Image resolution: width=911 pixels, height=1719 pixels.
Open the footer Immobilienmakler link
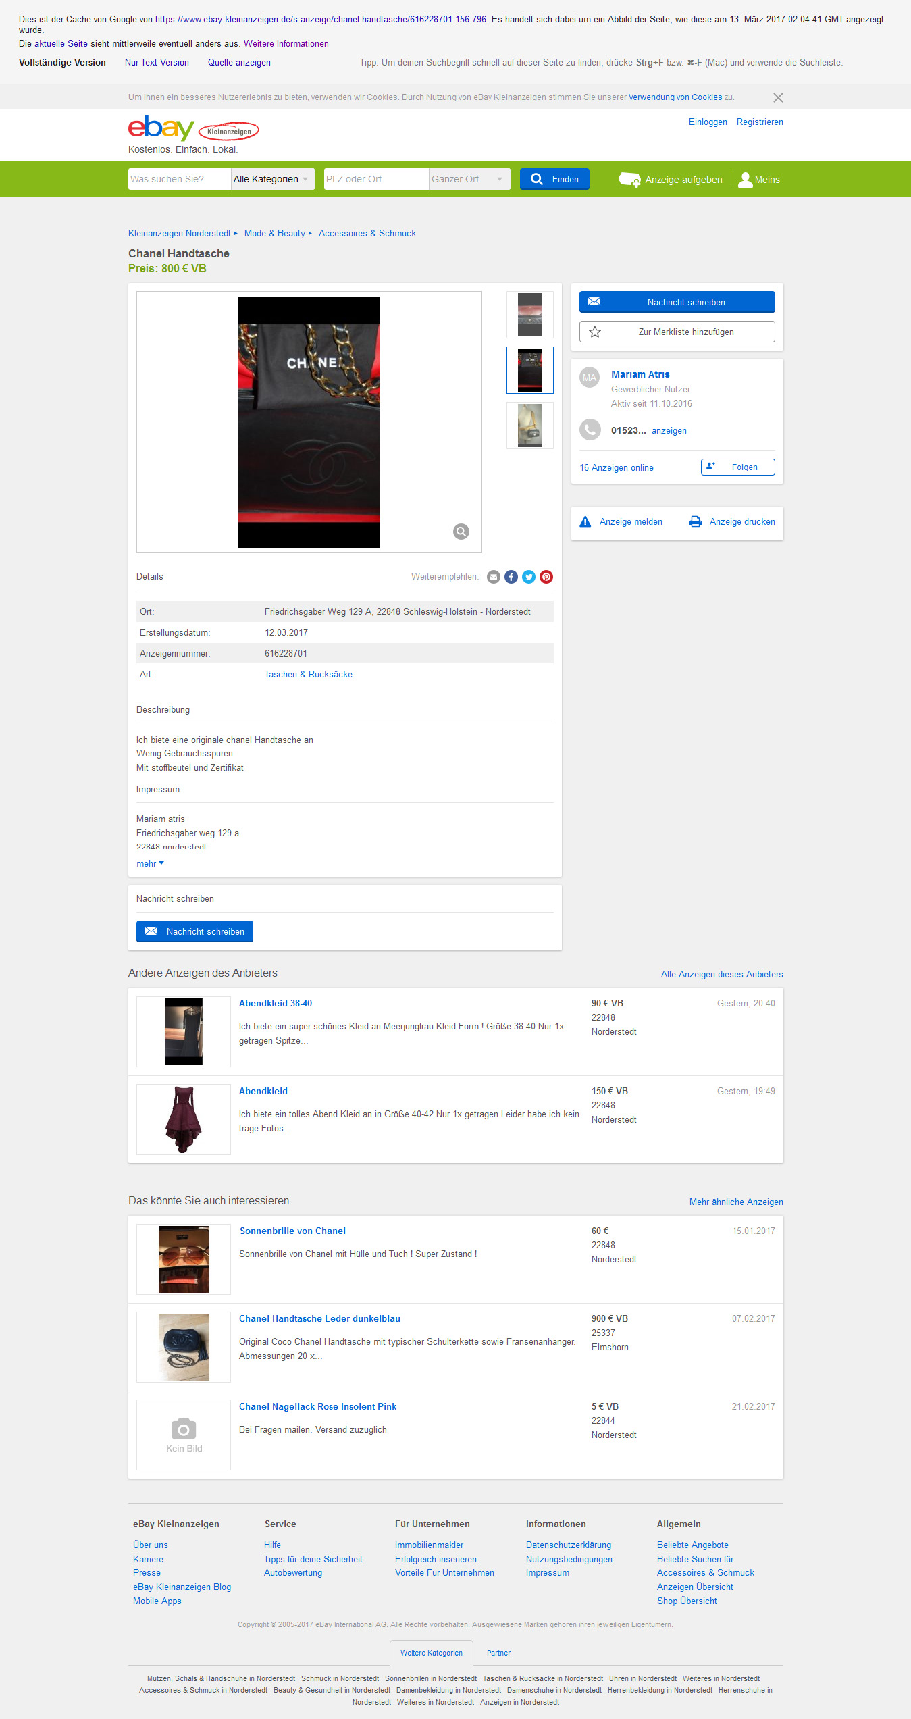coord(430,1545)
